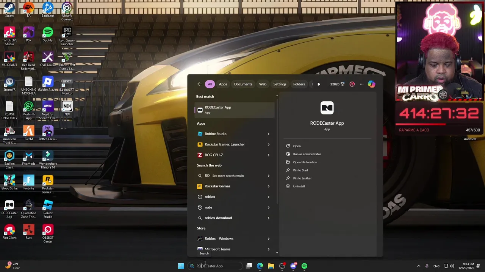The height and width of the screenshot is (272, 485).
Task: Open OVR Toolkit shortcut
Action: (x=48, y=59)
